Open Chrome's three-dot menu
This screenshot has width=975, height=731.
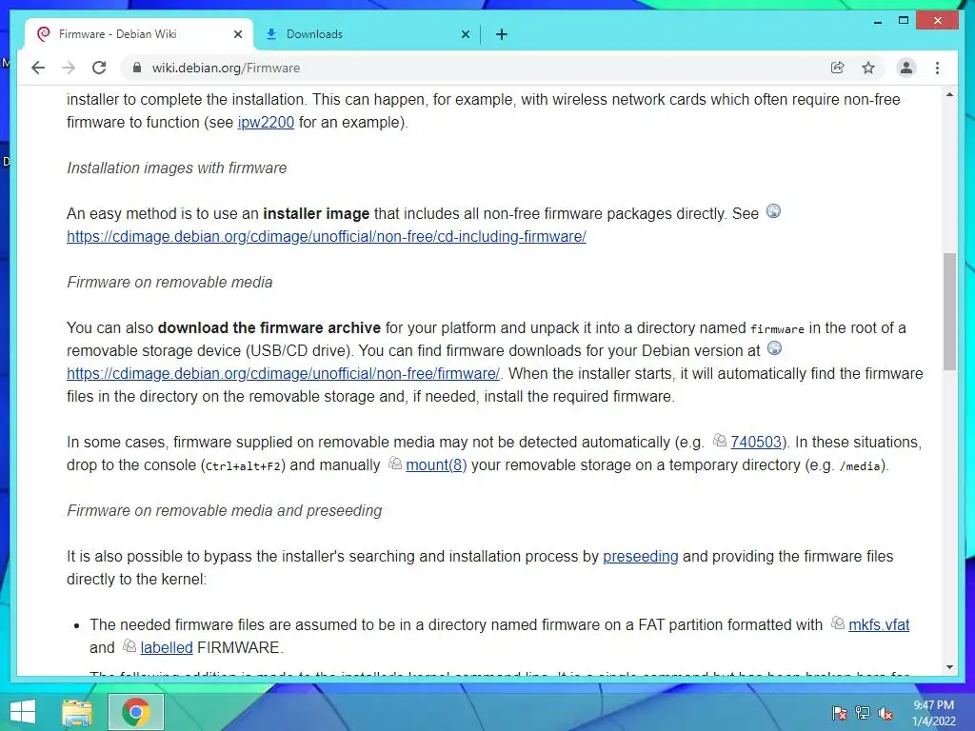[937, 68]
